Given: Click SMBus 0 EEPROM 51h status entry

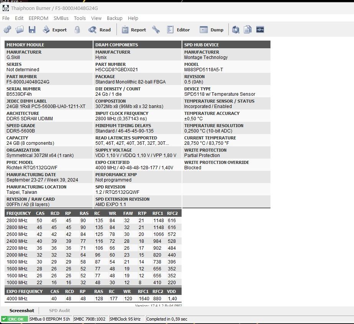Looking at the screenshot, I should click(x=50, y=319).
